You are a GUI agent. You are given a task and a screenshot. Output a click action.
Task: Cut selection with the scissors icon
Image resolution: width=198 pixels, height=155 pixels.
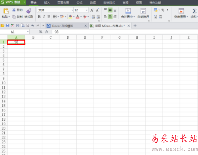tap(14, 10)
